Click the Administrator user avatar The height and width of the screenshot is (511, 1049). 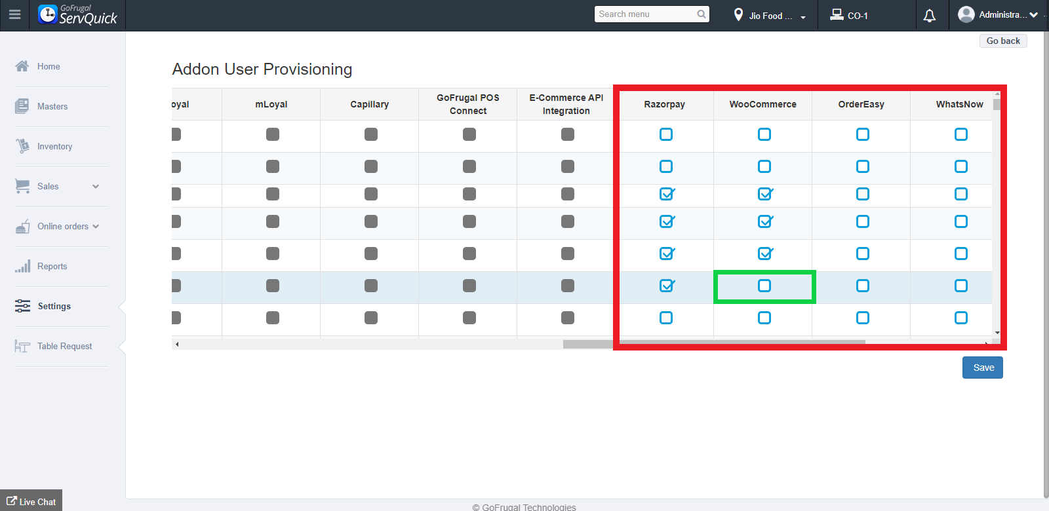(966, 14)
